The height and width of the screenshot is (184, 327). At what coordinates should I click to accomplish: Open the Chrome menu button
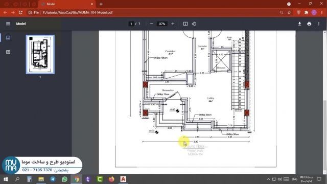tap(322, 12)
